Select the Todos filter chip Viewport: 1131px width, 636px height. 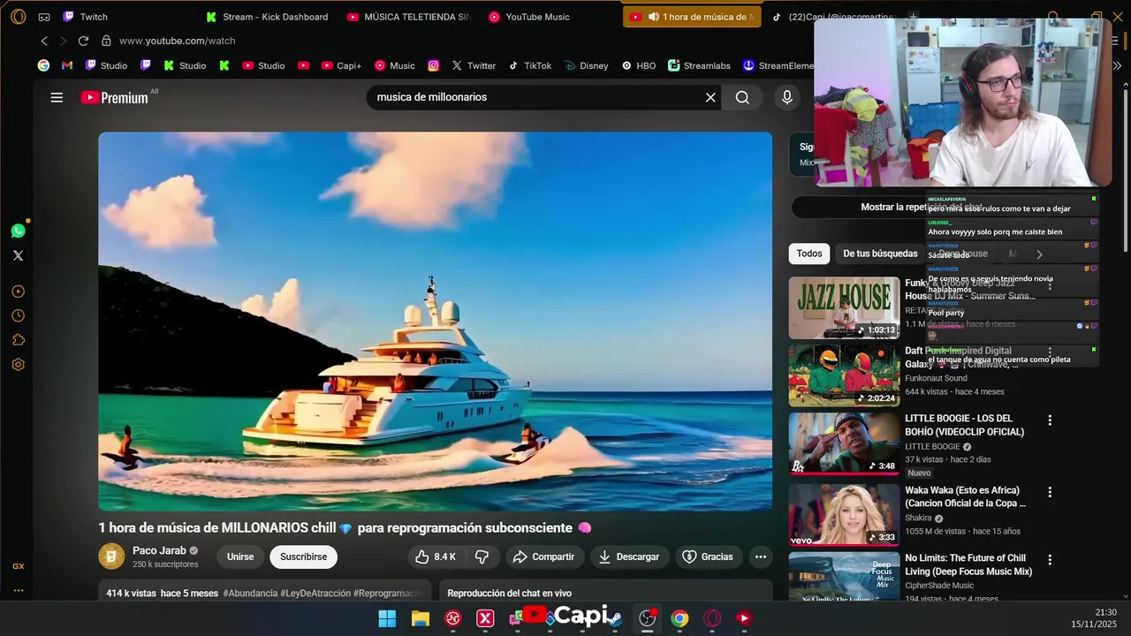tap(809, 254)
